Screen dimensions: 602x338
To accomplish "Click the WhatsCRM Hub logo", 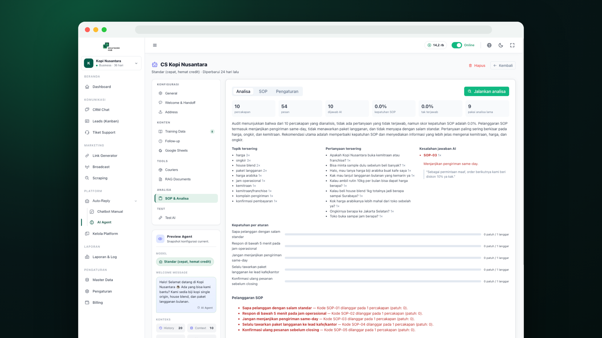I will point(111,47).
